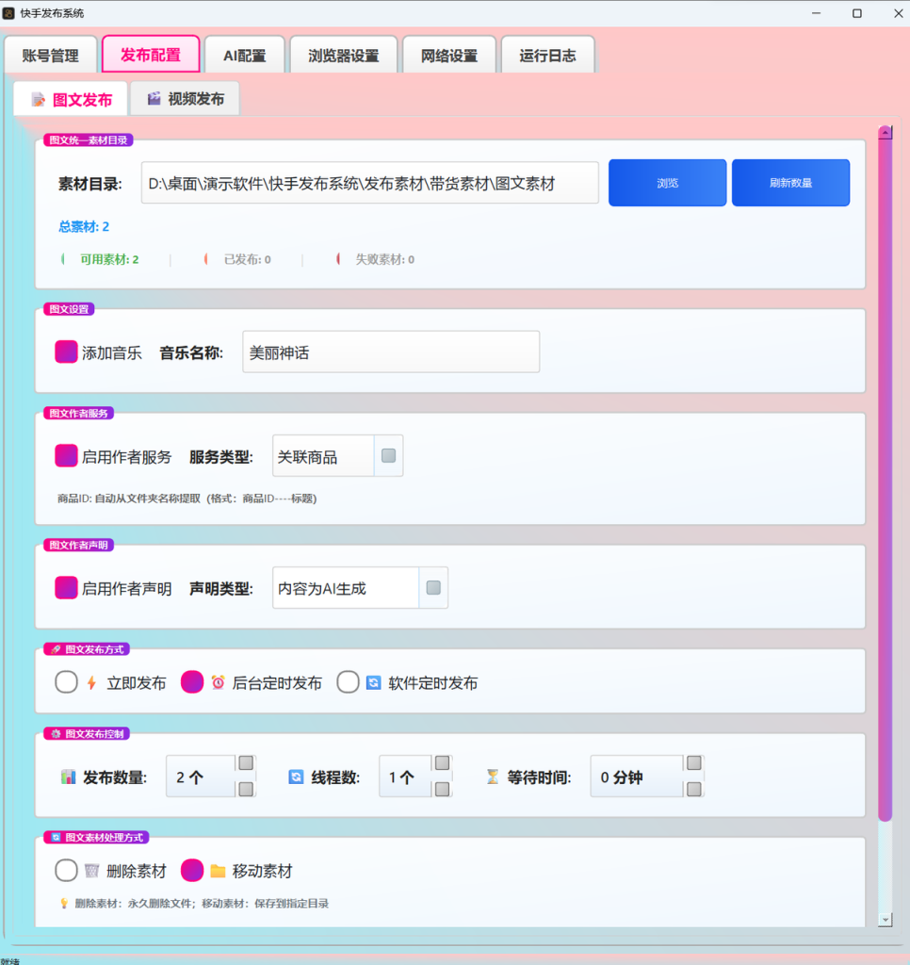This screenshot has width=910, height=965.
Task: Select the 图文发布 sub-tab
Action: tap(71, 99)
